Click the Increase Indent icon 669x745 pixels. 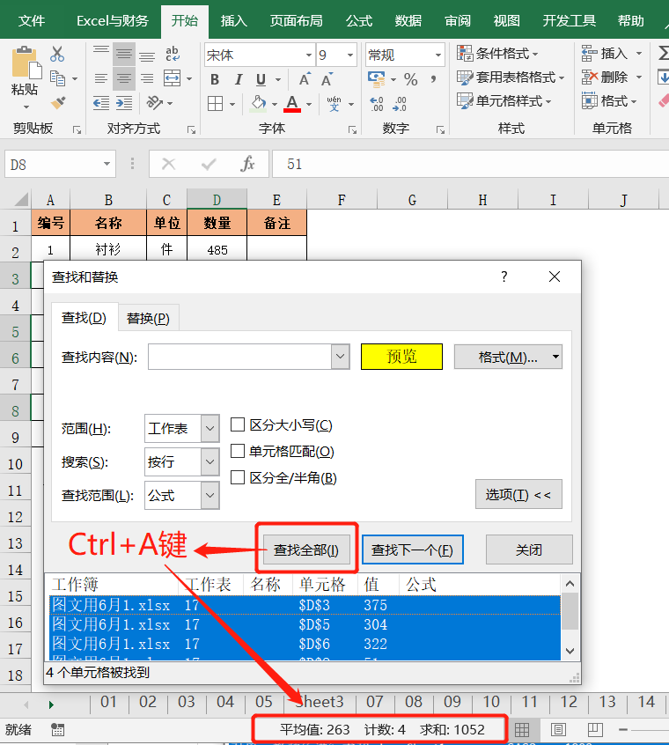[x=124, y=103]
